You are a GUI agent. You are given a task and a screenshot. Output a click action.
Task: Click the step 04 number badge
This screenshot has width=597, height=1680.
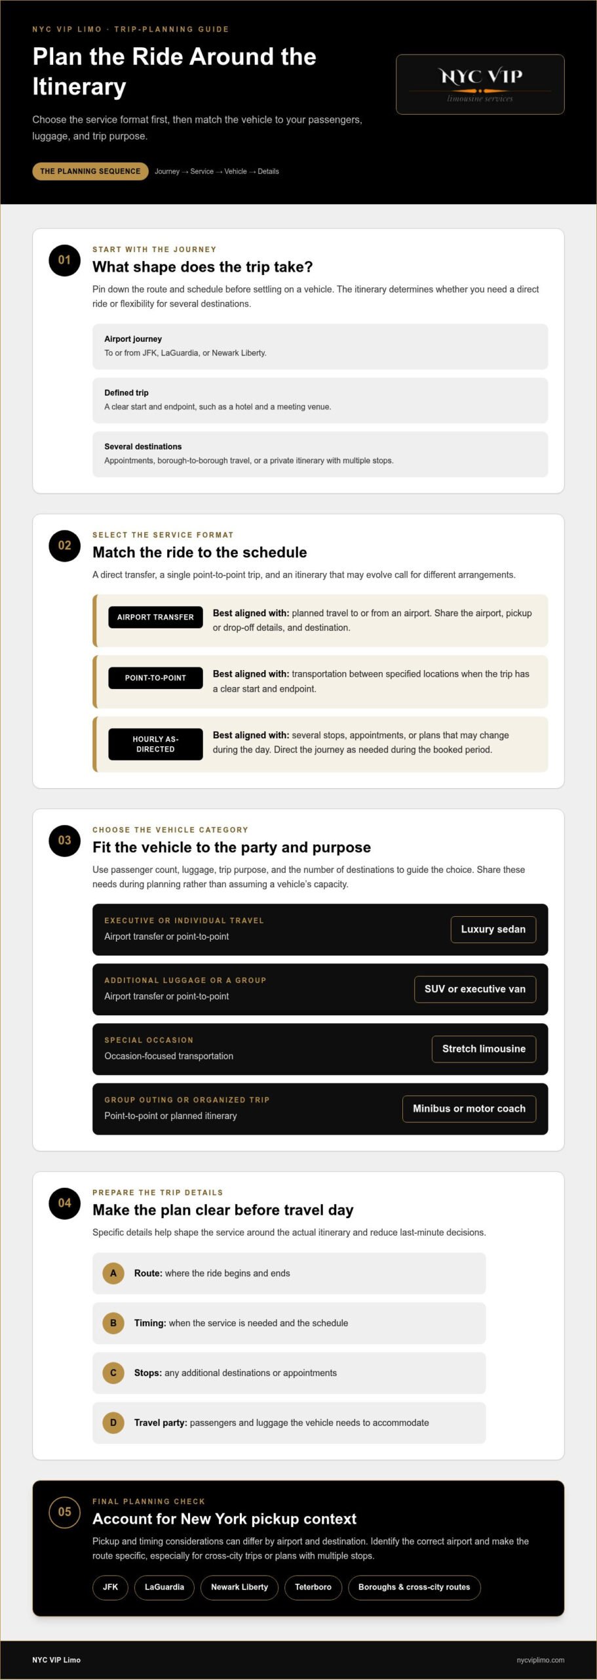64,1203
